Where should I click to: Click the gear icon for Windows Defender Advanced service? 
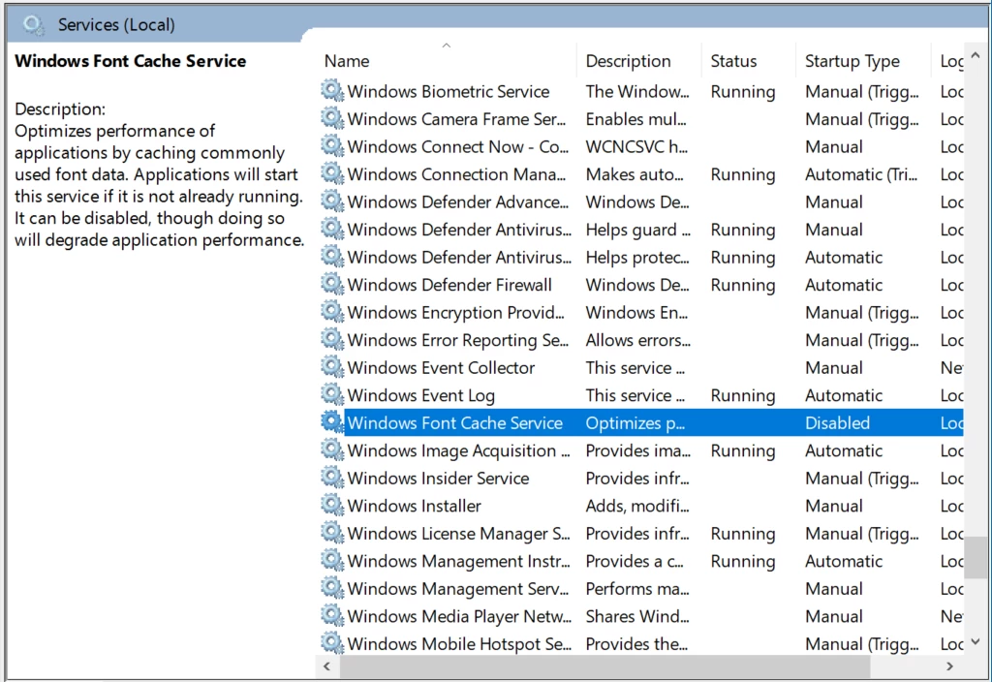tap(332, 201)
